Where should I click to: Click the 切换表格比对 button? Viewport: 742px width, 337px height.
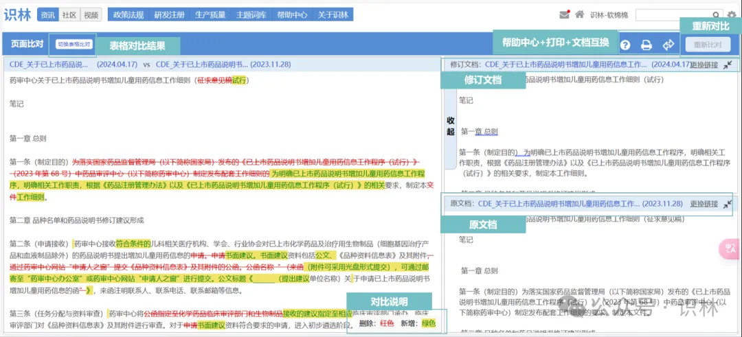[x=74, y=45]
